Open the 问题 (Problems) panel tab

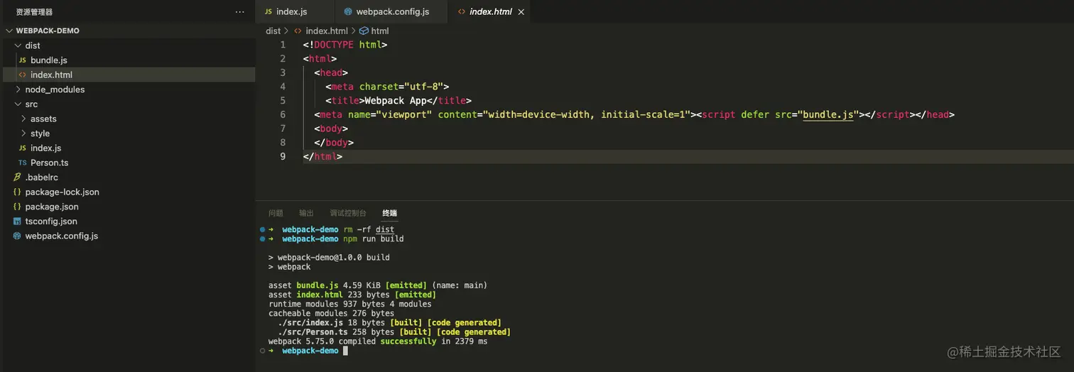coord(276,213)
